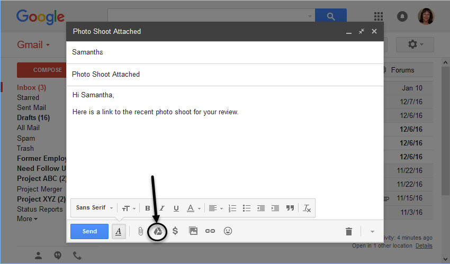Insert photo icon in compose toolbar

click(x=193, y=231)
